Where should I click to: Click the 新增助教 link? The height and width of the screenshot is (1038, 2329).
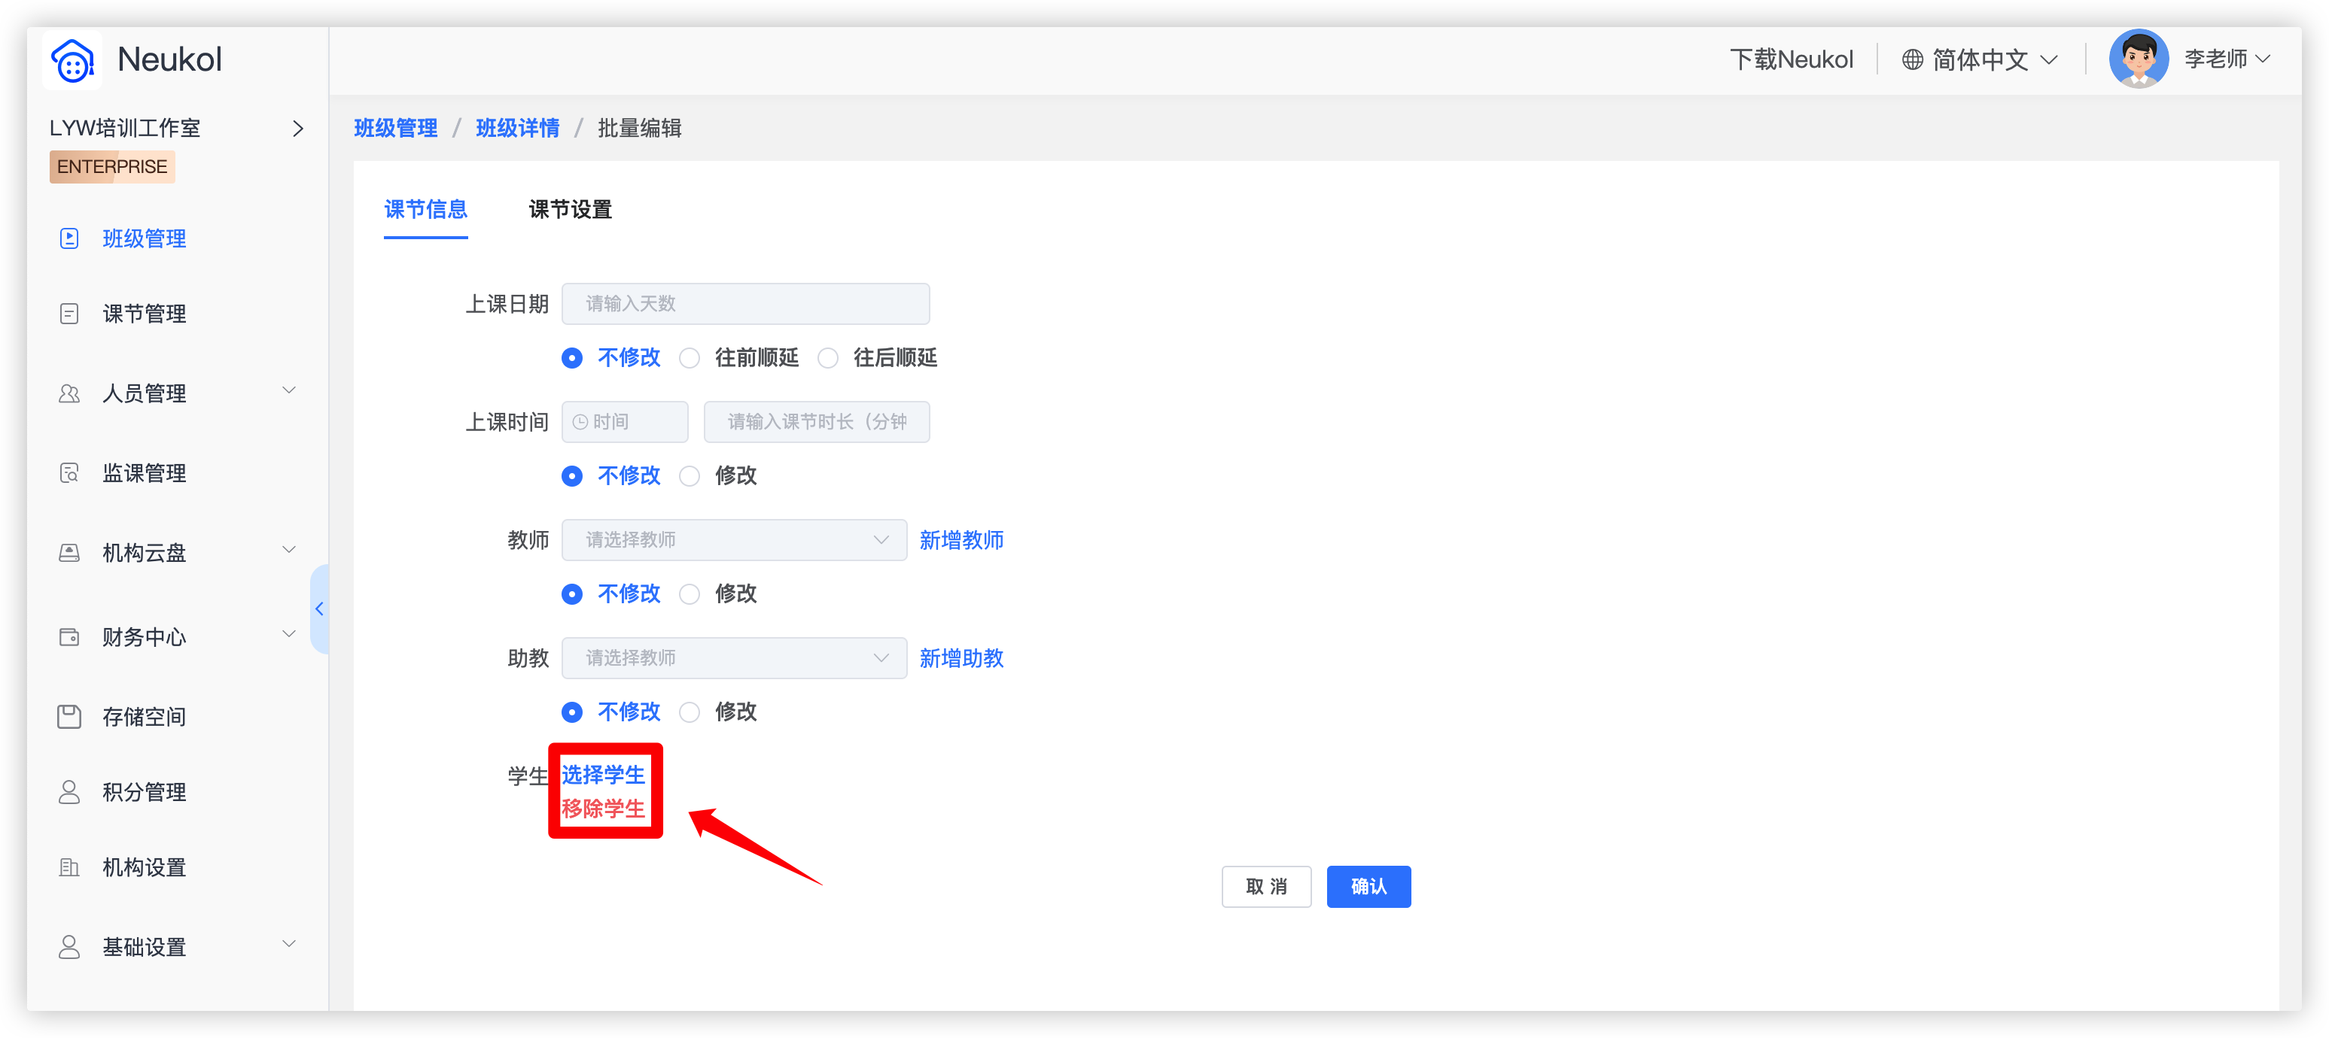961,659
